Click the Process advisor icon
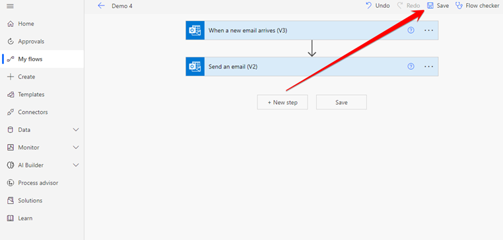 click(x=11, y=183)
